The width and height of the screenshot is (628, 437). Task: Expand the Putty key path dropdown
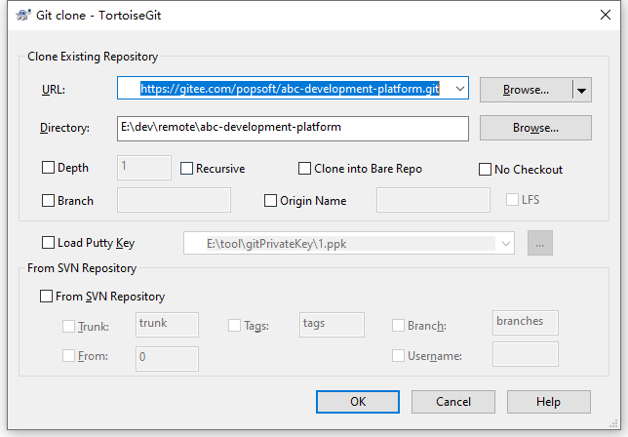coord(506,244)
